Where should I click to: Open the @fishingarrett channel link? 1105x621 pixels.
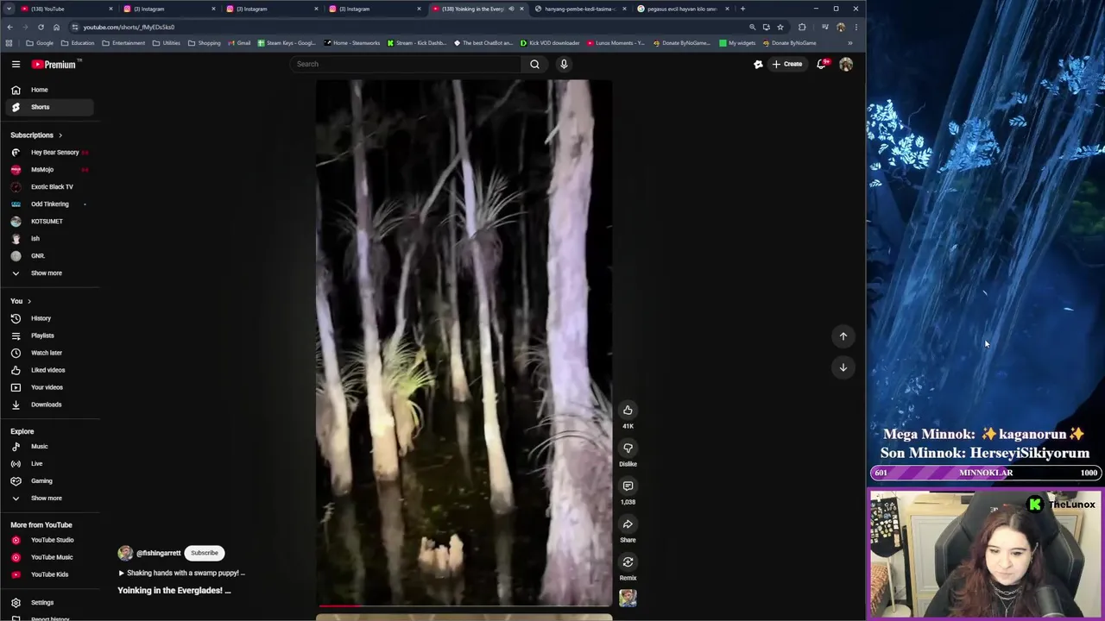pos(159,553)
